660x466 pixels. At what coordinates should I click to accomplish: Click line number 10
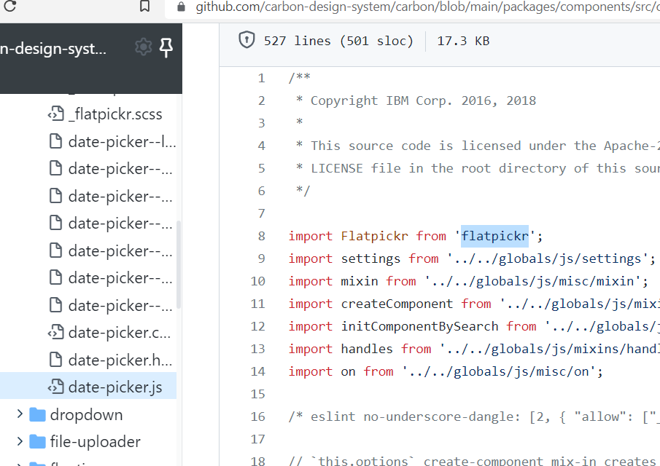(258, 281)
